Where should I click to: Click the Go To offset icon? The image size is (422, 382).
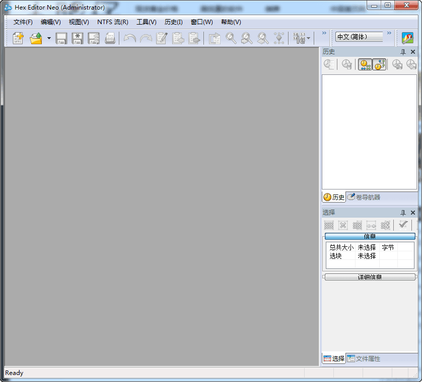pos(215,38)
